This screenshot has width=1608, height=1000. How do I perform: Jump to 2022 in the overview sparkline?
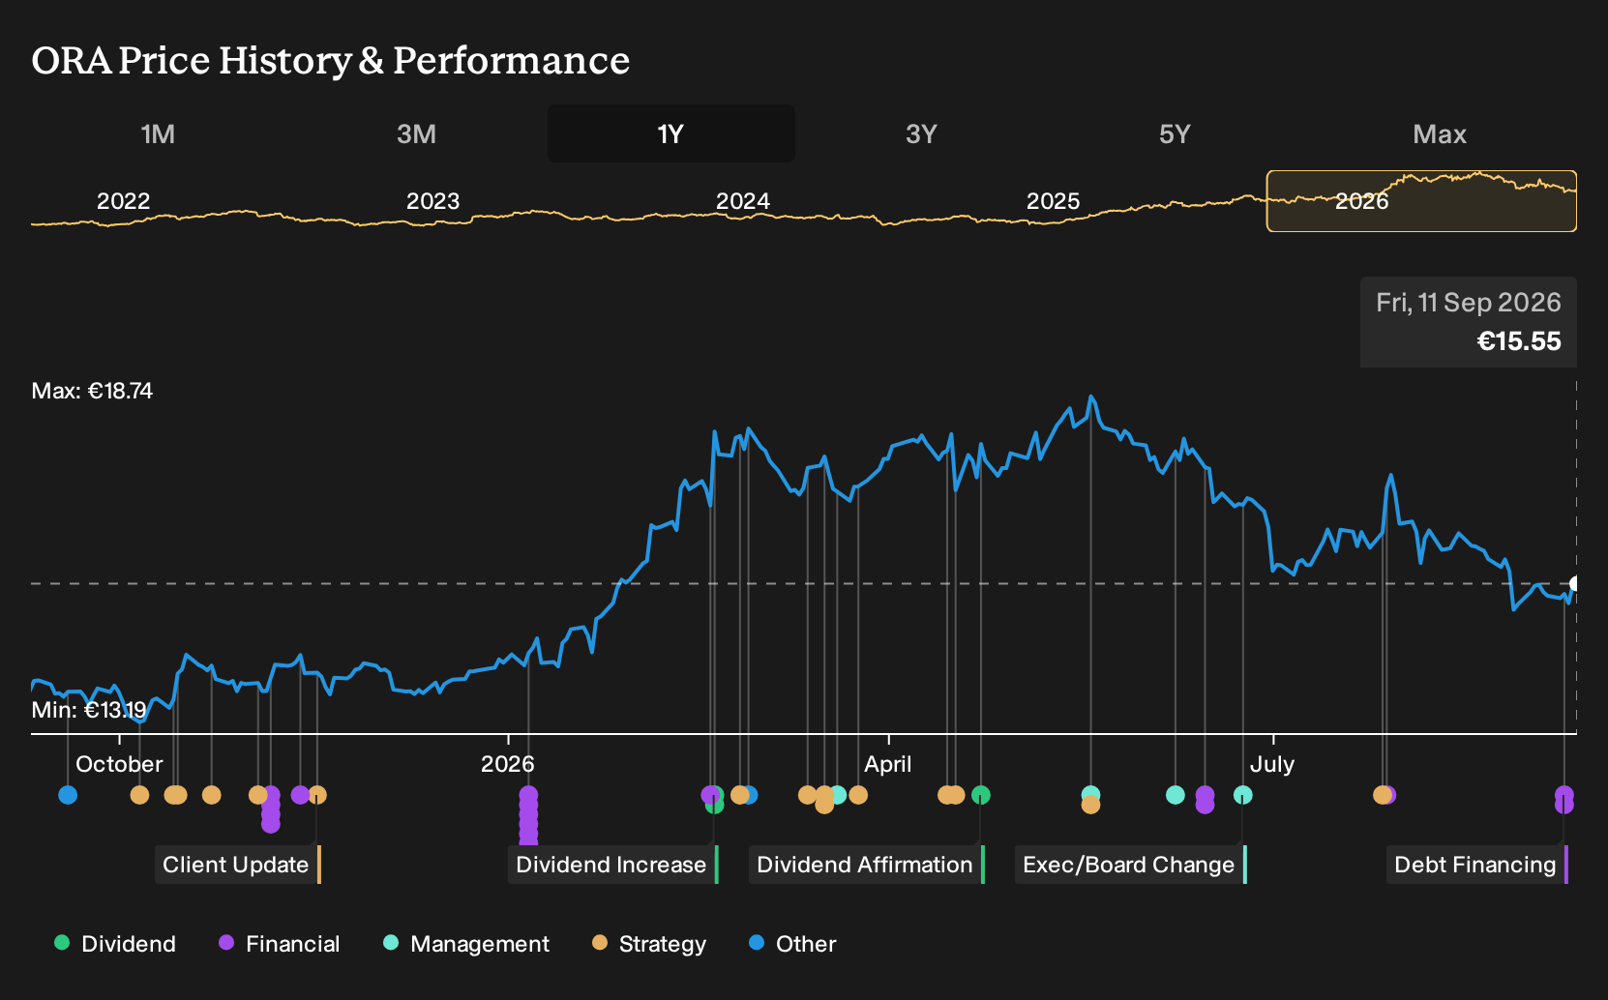124,201
